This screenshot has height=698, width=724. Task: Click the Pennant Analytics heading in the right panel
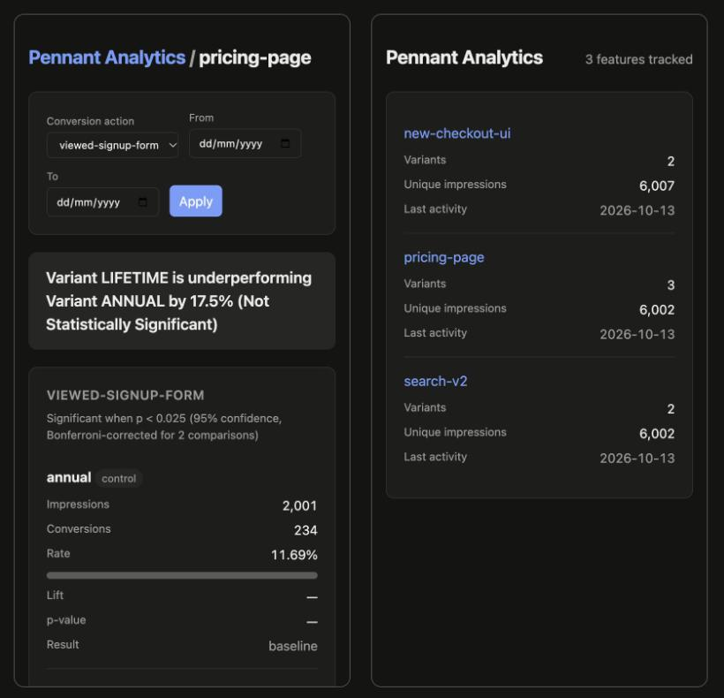point(464,57)
